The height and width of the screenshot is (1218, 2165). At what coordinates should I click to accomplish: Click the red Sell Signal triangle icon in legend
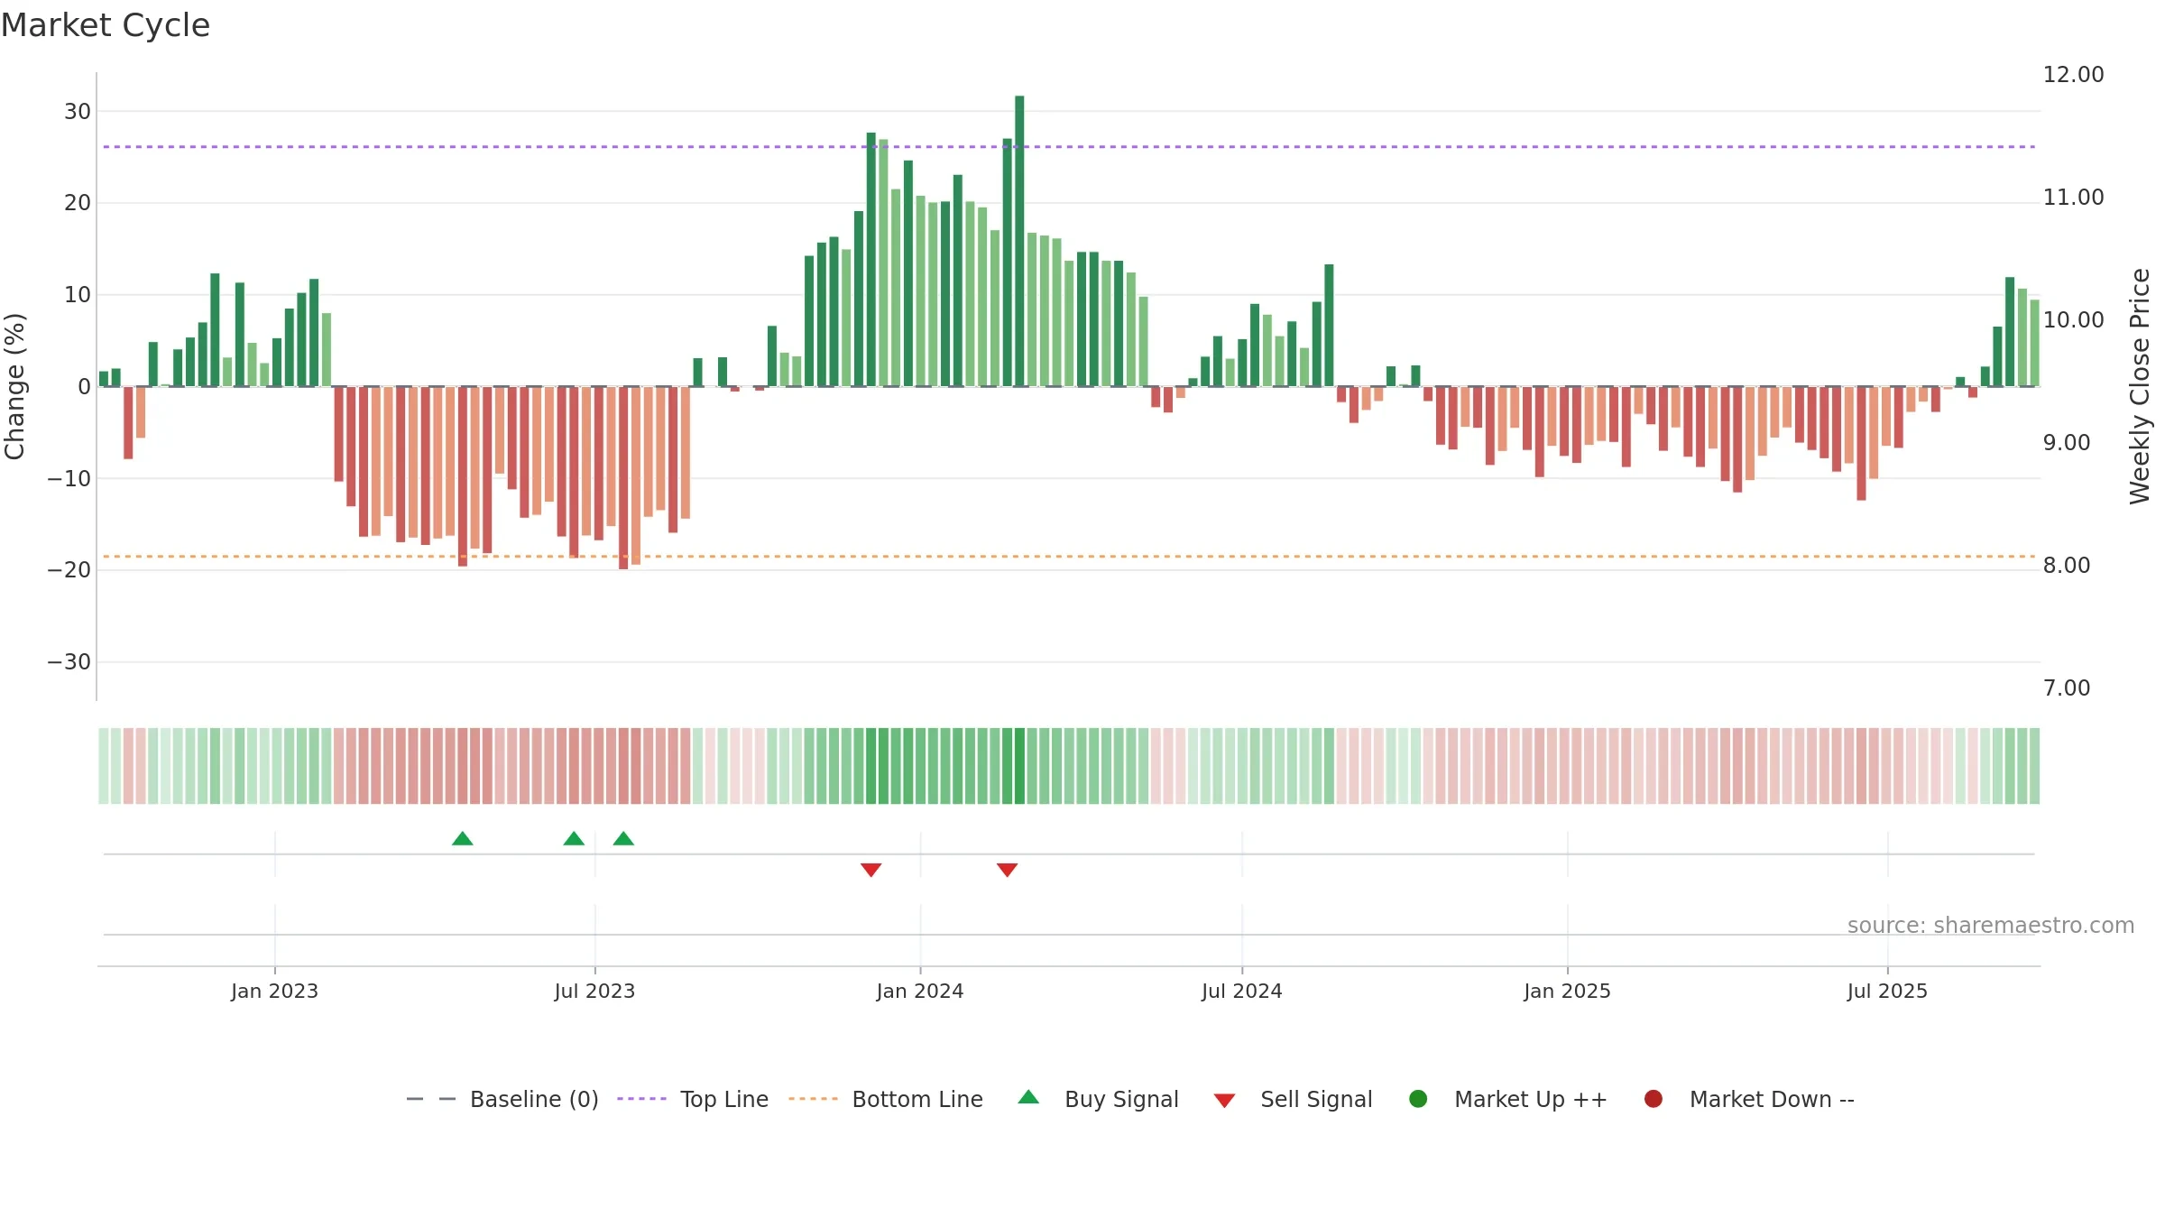pyautogui.click(x=1224, y=1101)
